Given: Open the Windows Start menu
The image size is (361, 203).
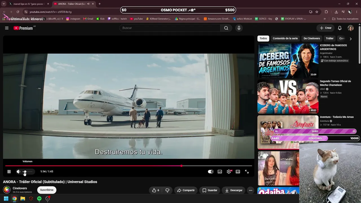Looking at the screenshot, I should click(x=6, y=198).
